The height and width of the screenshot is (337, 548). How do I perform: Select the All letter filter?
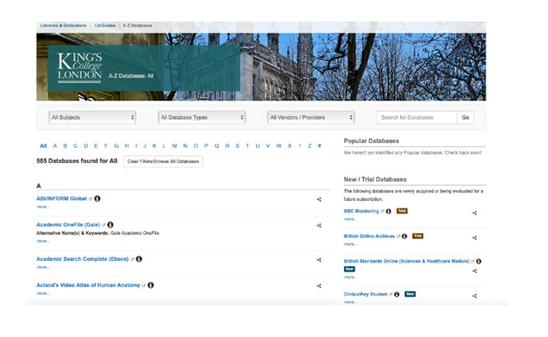pyautogui.click(x=44, y=146)
